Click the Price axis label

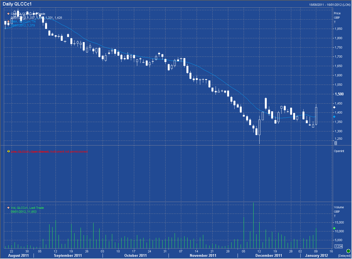[x=337, y=13]
